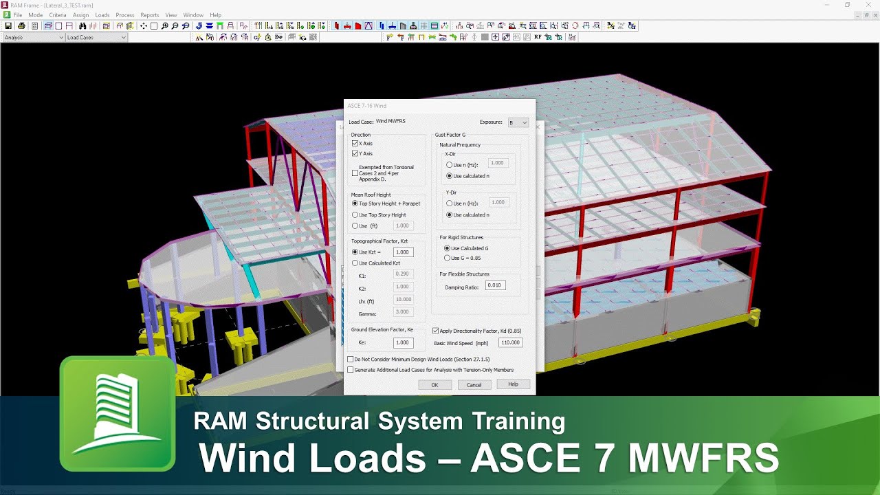This screenshot has height=495, width=880.
Task: Check Exempted from Torsional Cases checkbox
Action: pos(355,173)
